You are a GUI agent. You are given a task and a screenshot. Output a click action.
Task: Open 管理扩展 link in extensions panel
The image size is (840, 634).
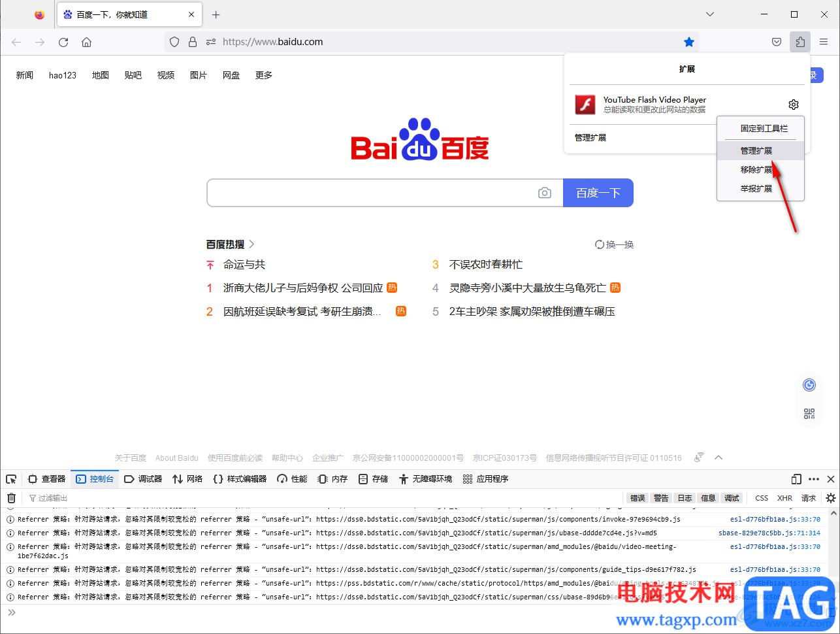[590, 137]
